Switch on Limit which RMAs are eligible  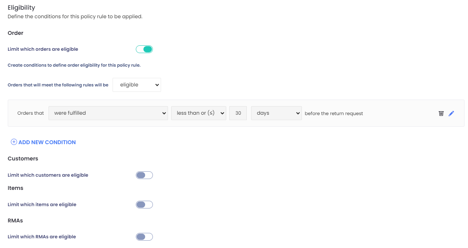[144, 237]
